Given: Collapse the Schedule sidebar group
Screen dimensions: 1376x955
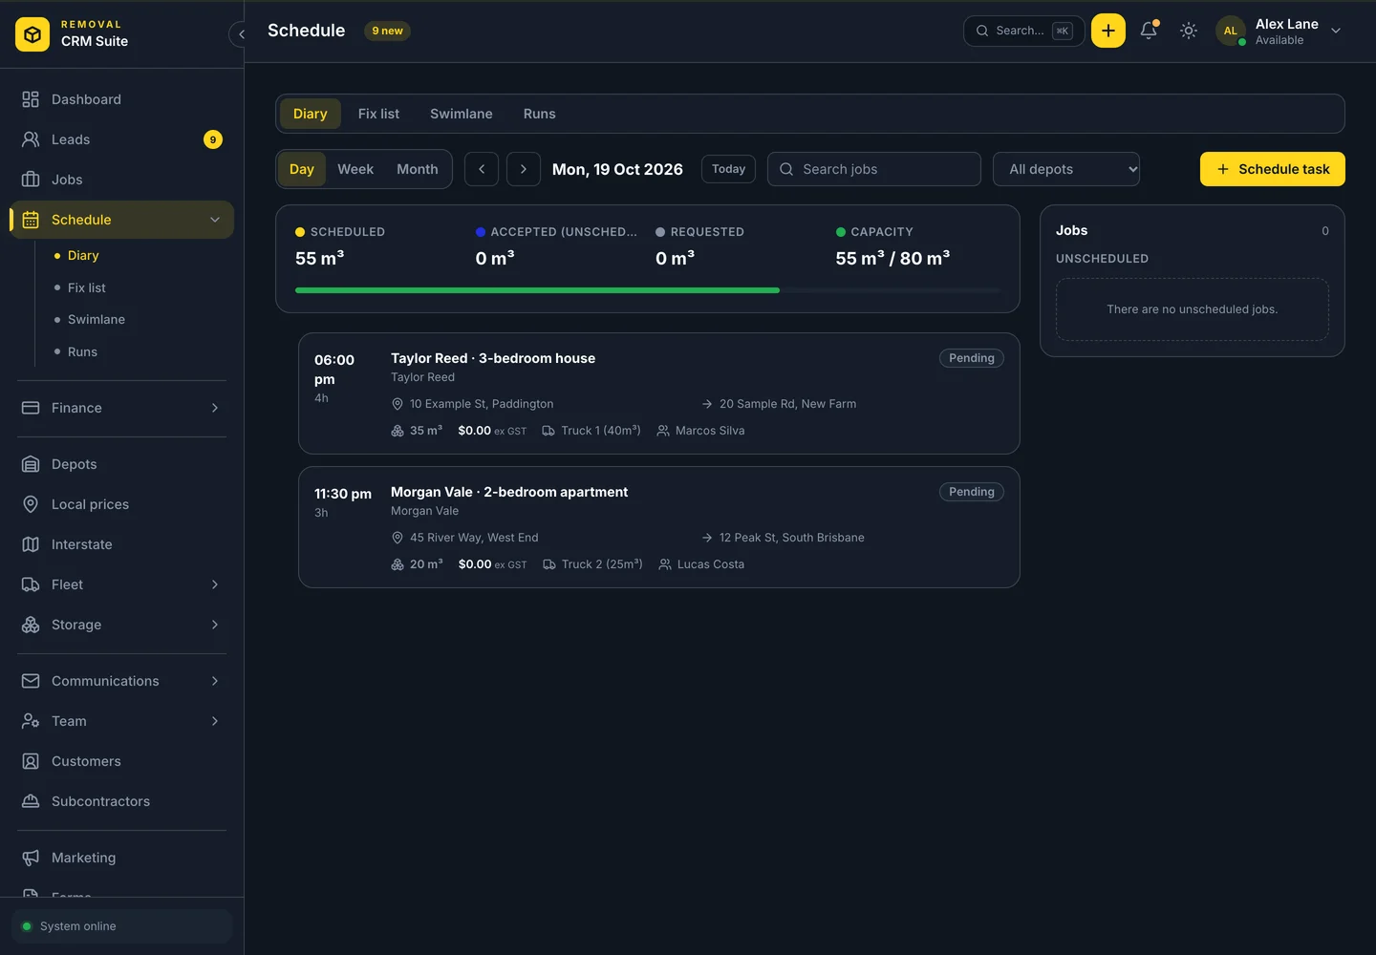Looking at the screenshot, I should pos(215,220).
